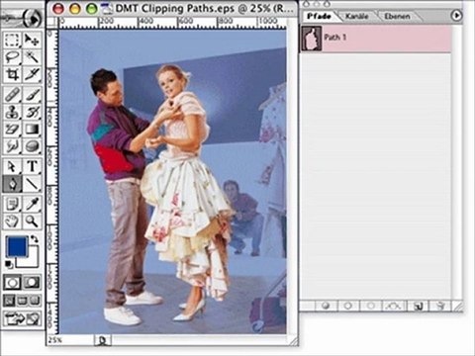This screenshot has width=475, height=356.
Task: Fill path with foreground color button
Action: tap(326, 306)
